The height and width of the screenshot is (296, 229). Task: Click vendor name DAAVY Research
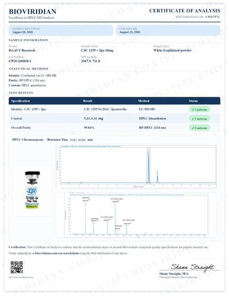[22, 51]
